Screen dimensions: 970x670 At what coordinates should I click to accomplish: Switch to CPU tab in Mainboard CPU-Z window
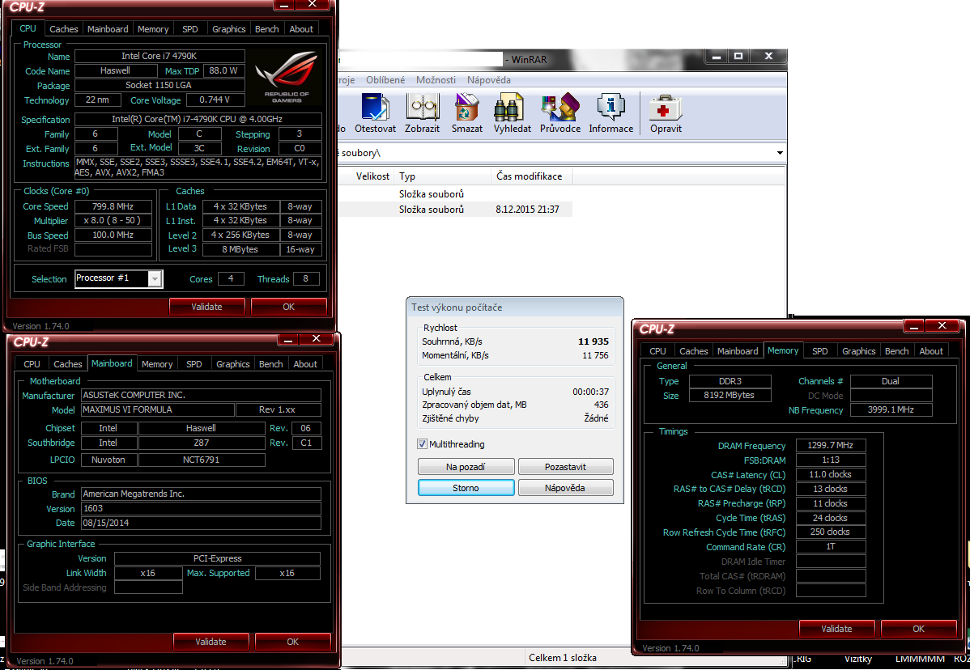[32, 364]
